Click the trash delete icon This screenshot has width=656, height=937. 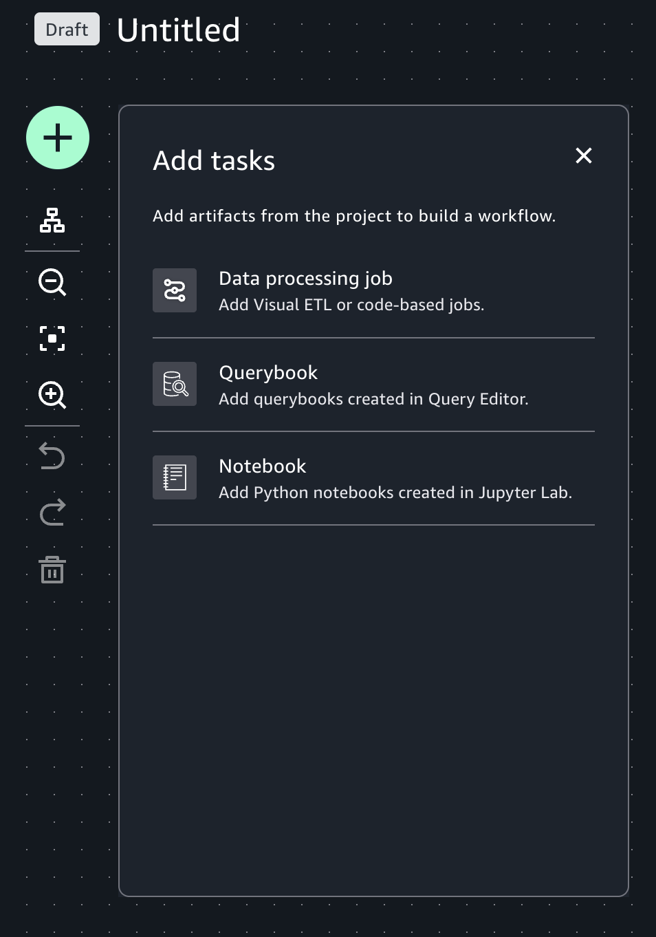click(52, 570)
